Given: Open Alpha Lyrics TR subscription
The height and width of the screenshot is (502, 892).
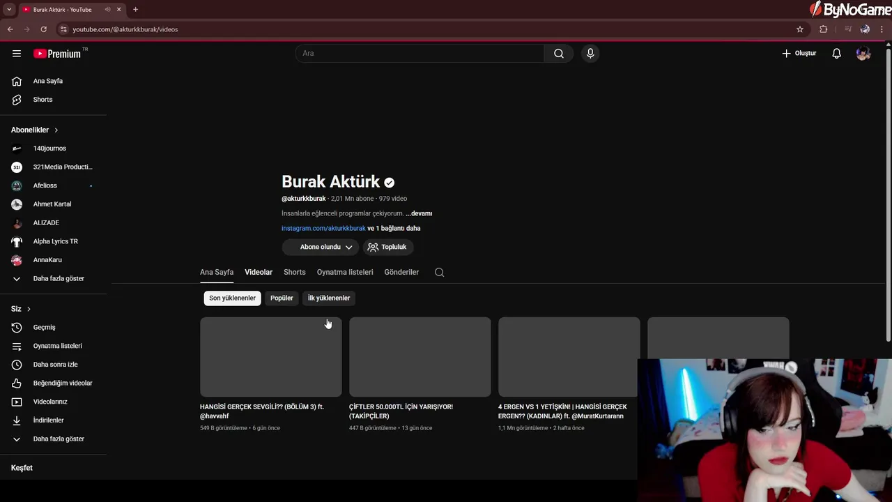Looking at the screenshot, I should click(56, 241).
